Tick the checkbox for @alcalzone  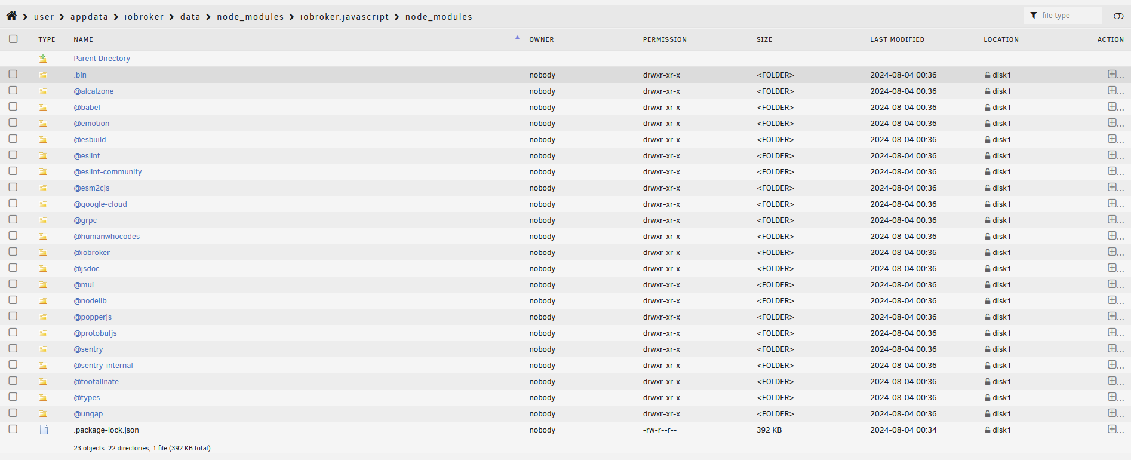click(13, 90)
